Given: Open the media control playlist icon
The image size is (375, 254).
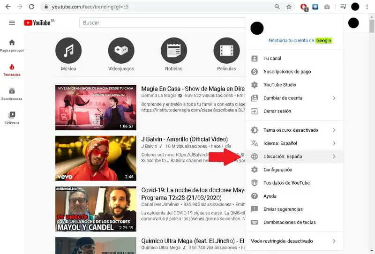Looking at the screenshot, I should tap(343, 7).
